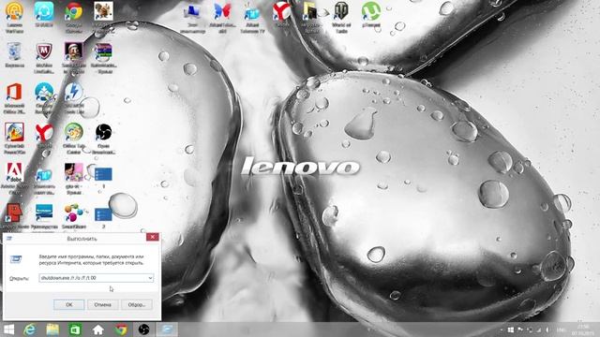Select desktop file named 2
600x337 pixels.
tap(103, 217)
